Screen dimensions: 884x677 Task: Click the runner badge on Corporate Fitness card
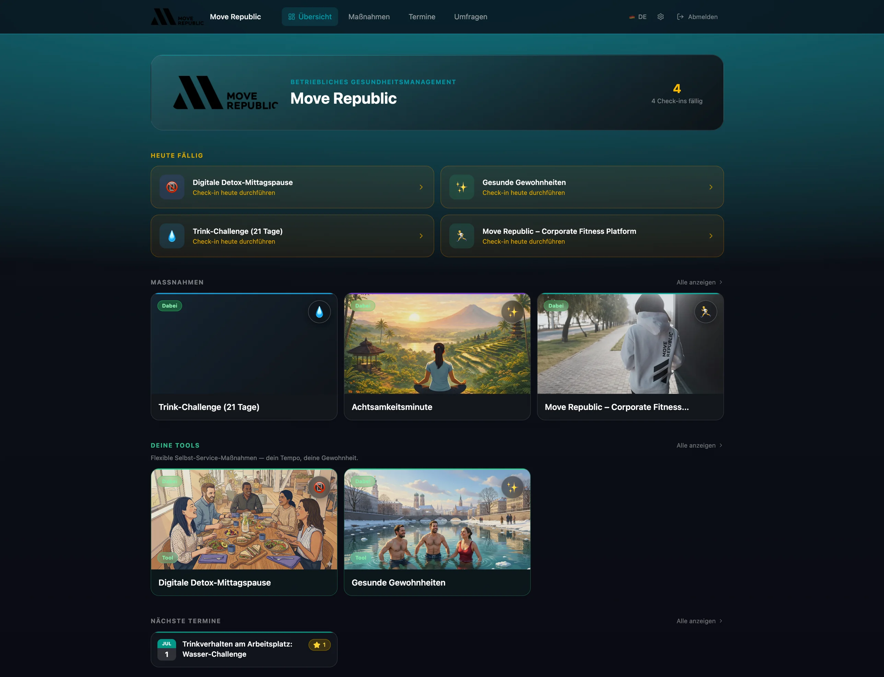pos(706,312)
